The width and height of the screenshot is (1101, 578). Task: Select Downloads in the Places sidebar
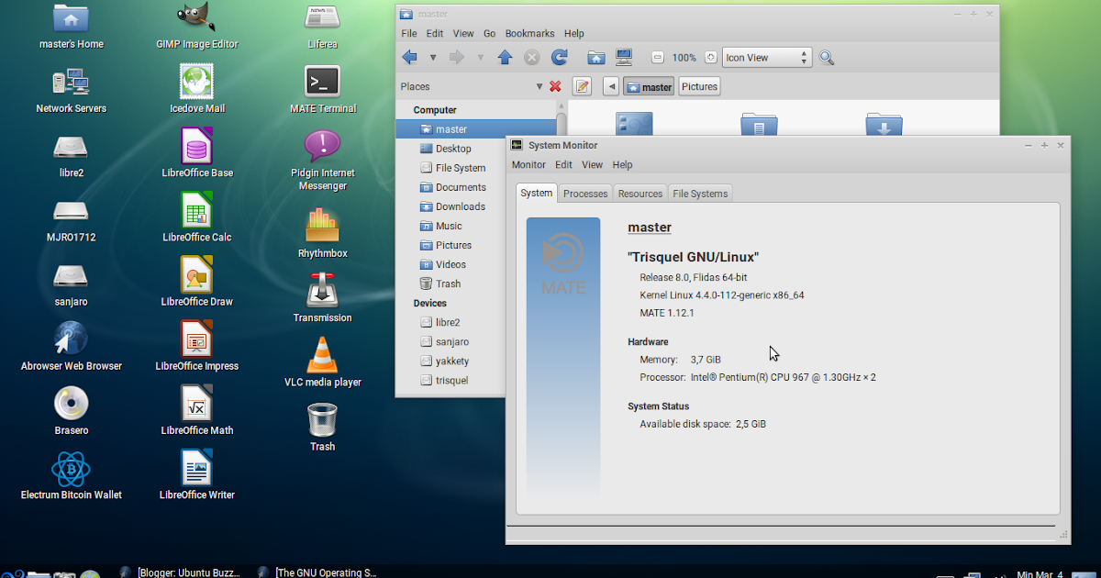pos(456,206)
